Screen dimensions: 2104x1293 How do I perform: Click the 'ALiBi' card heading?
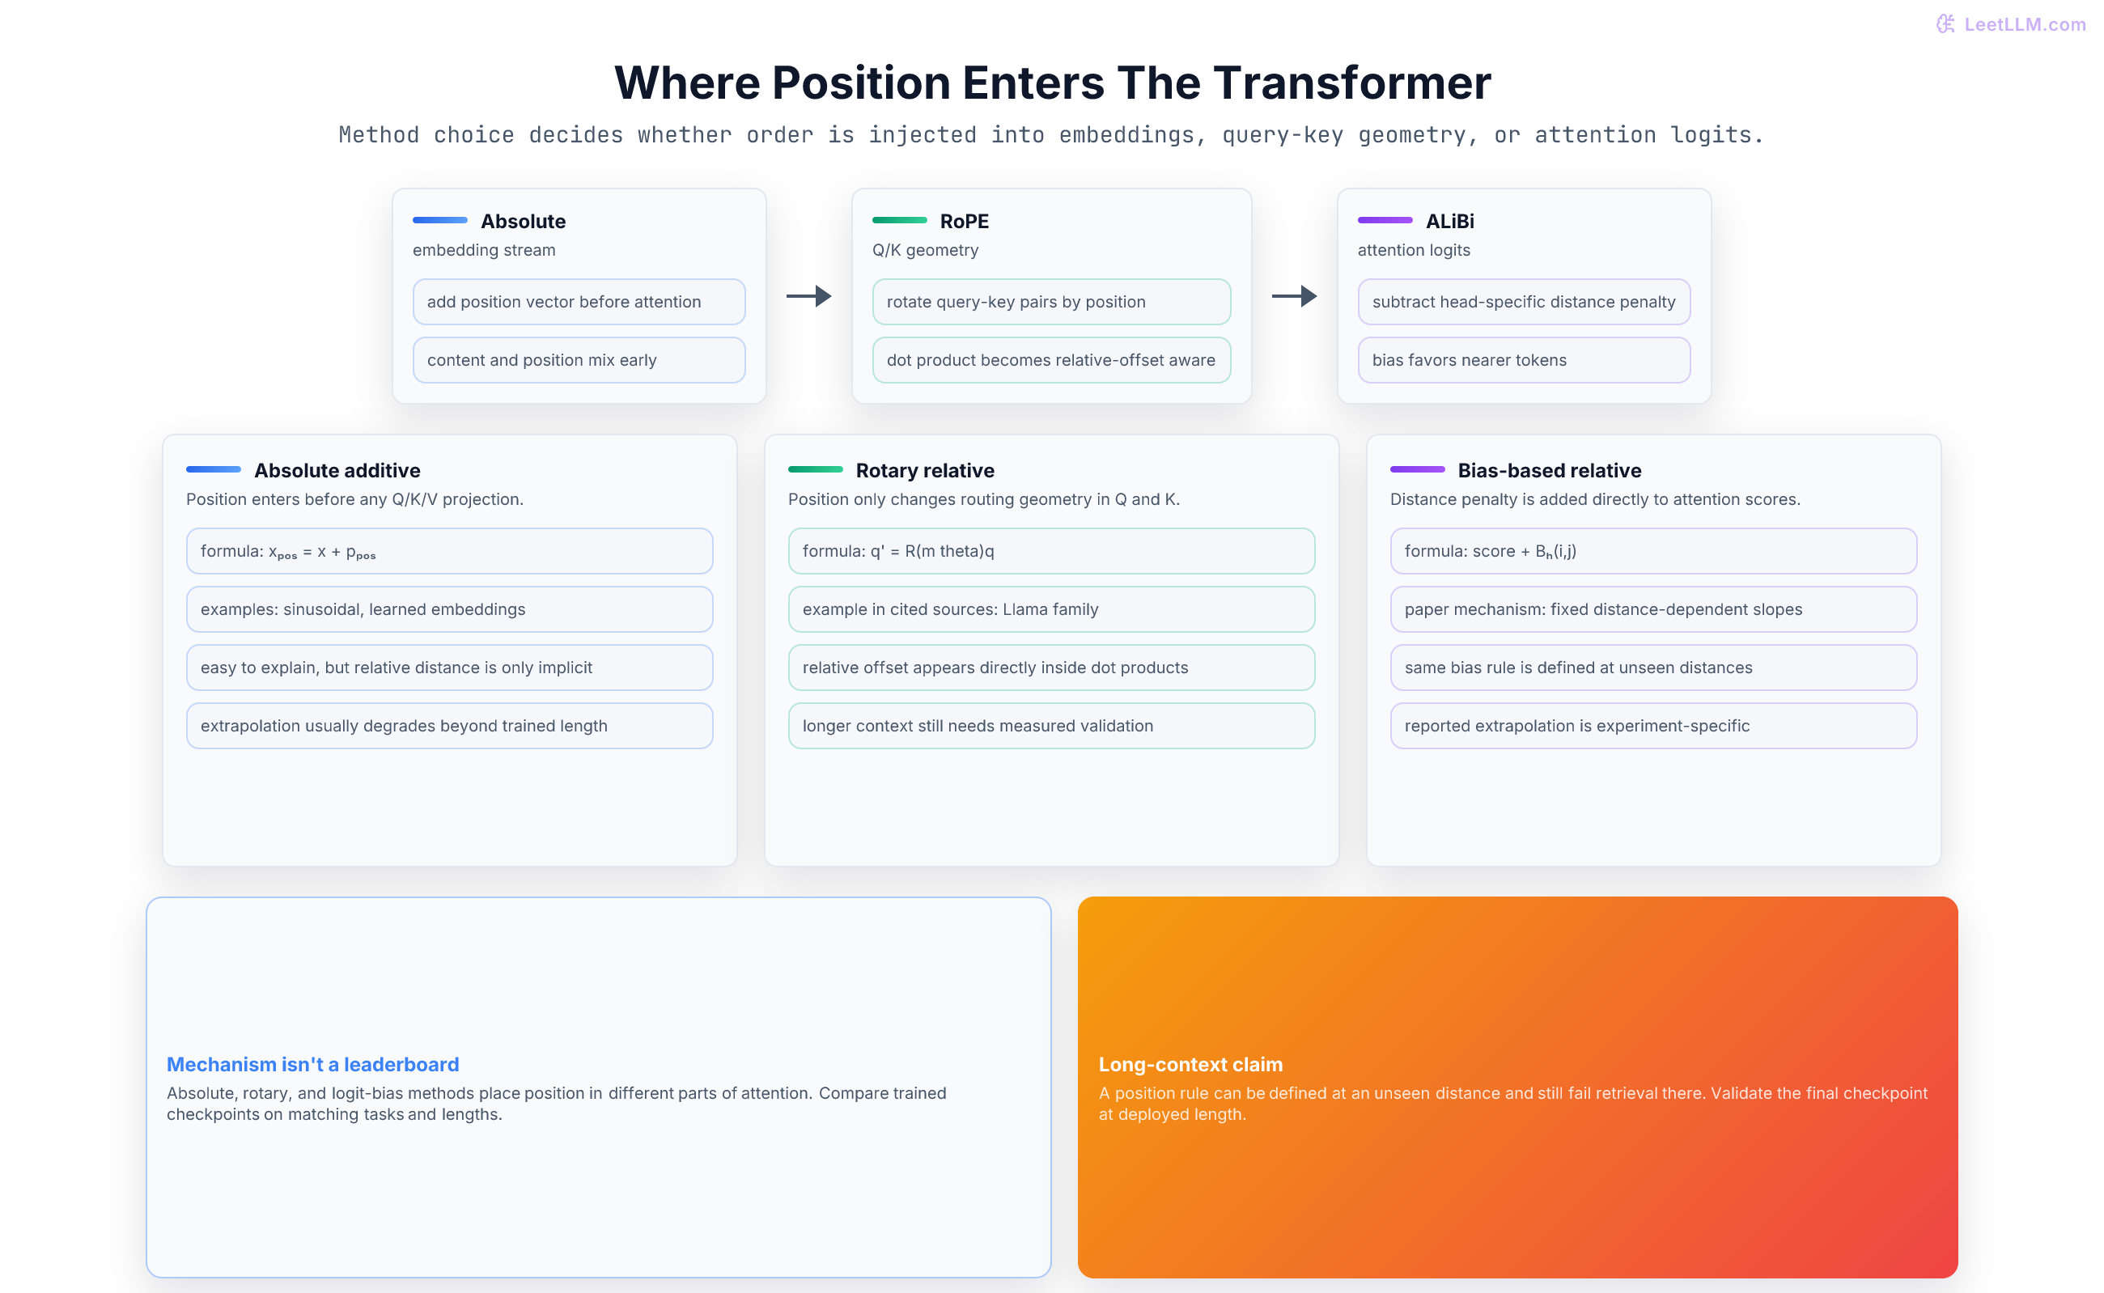tap(1449, 222)
